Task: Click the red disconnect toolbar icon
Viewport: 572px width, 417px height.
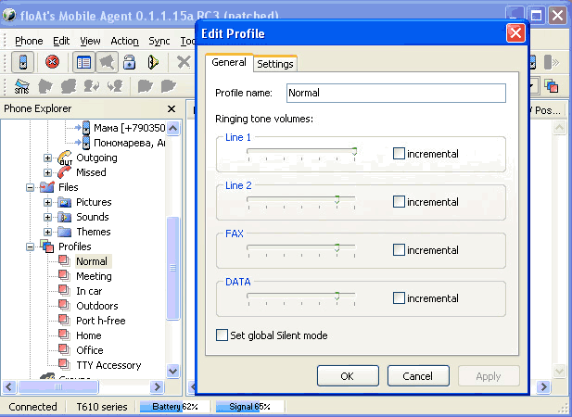Action: coord(52,62)
